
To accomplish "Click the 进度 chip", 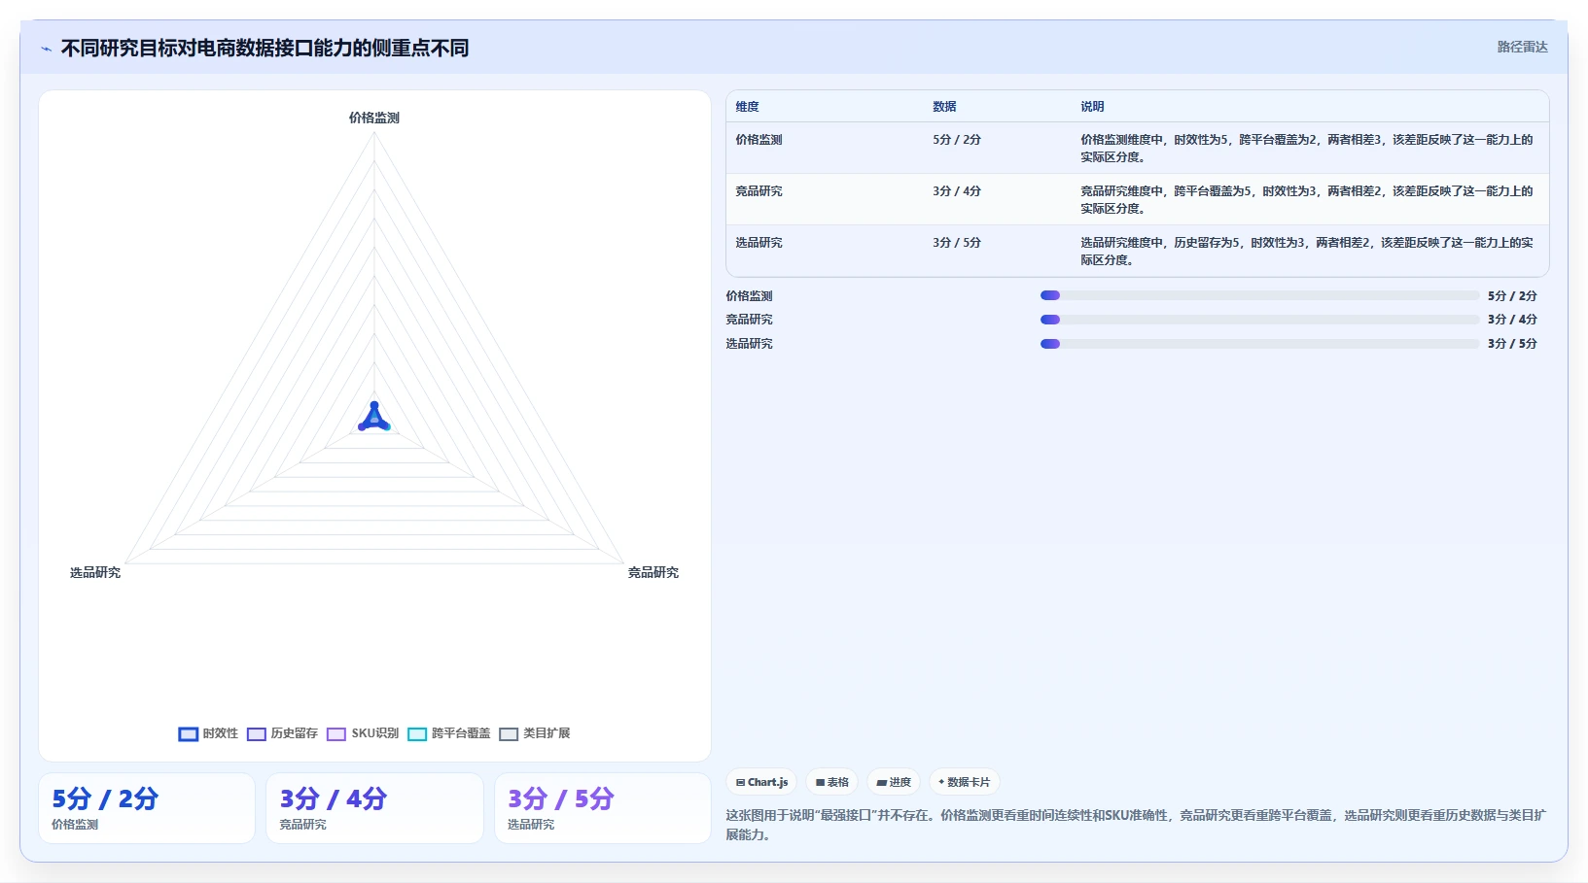I will pos(894,782).
